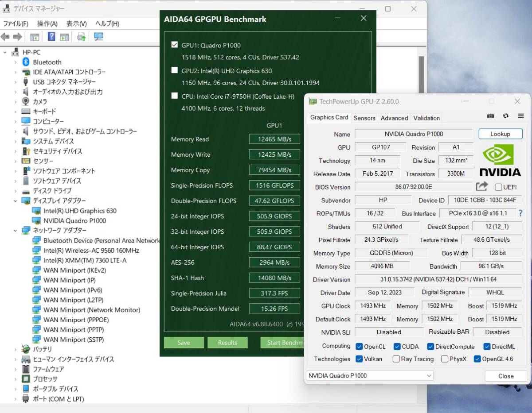Open the GPU selection dropdown in GPU-Z
This screenshot has width=532, height=413.
click(x=370, y=376)
